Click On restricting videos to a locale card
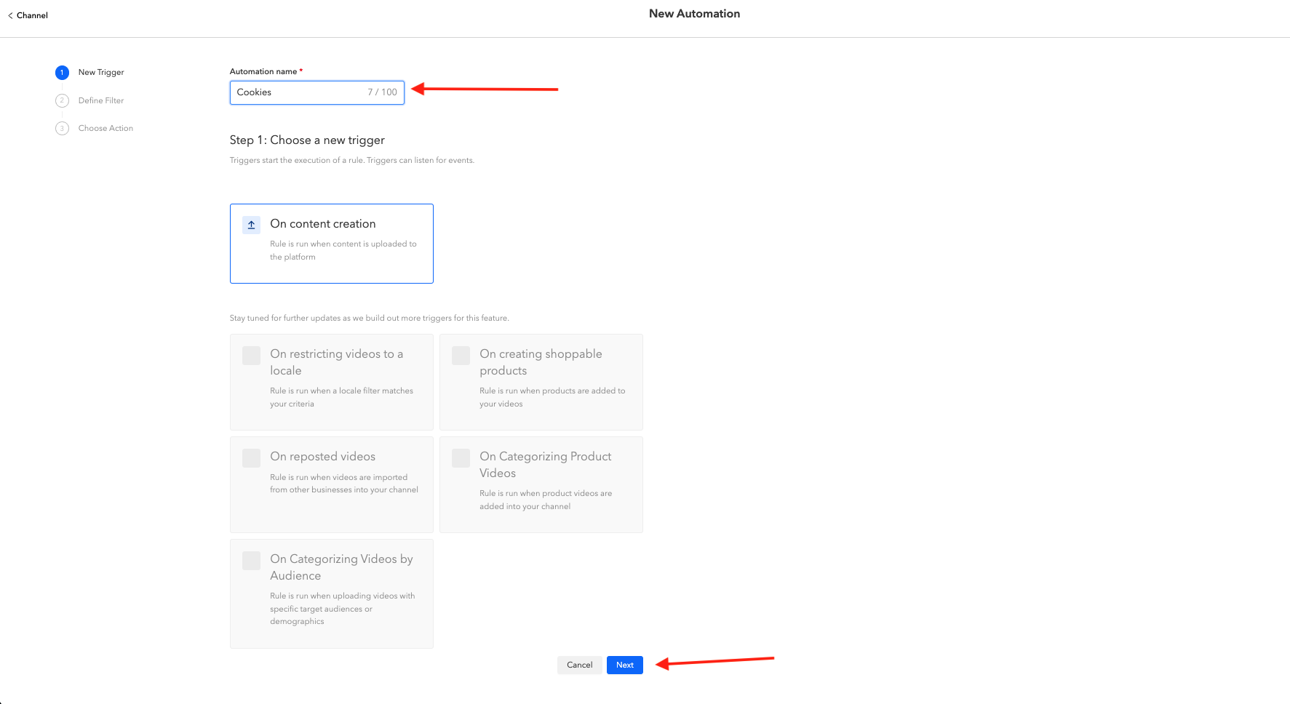 [x=332, y=382]
